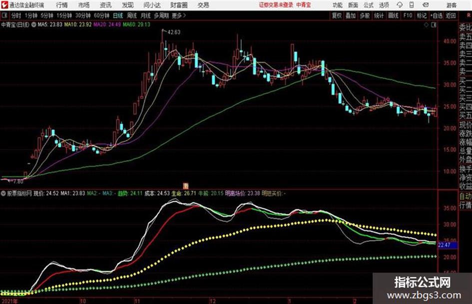Click the diamond icon at chart top right
This screenshot has height=304, width=472.
pos(426,25)
